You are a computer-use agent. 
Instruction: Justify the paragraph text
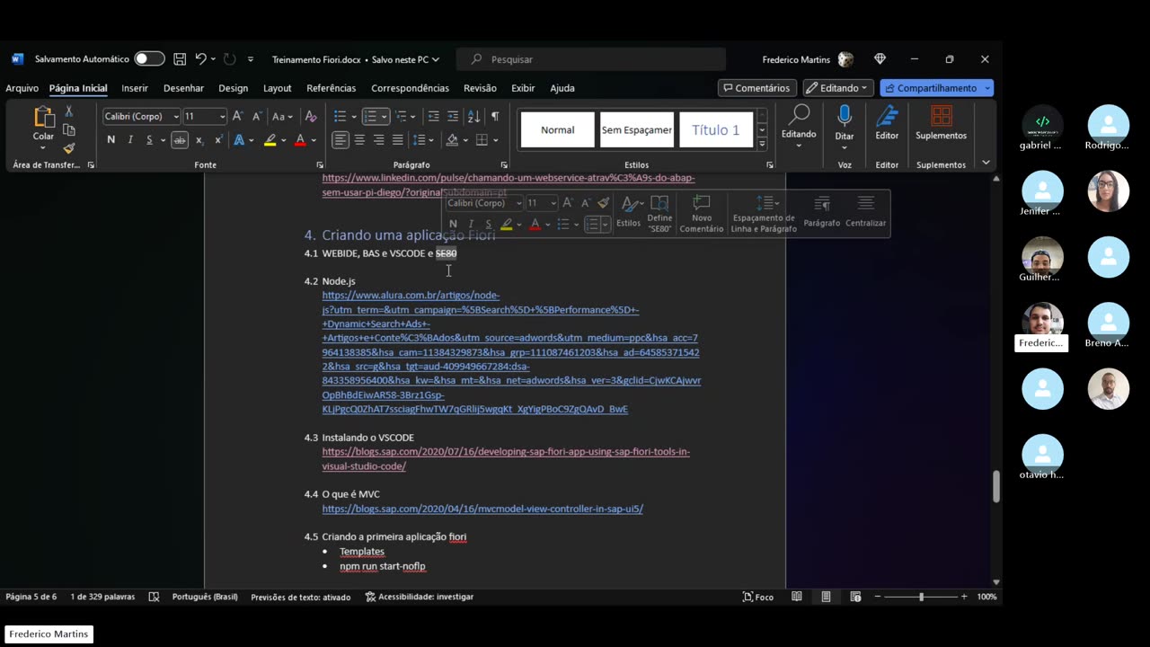tap(397, 140)
